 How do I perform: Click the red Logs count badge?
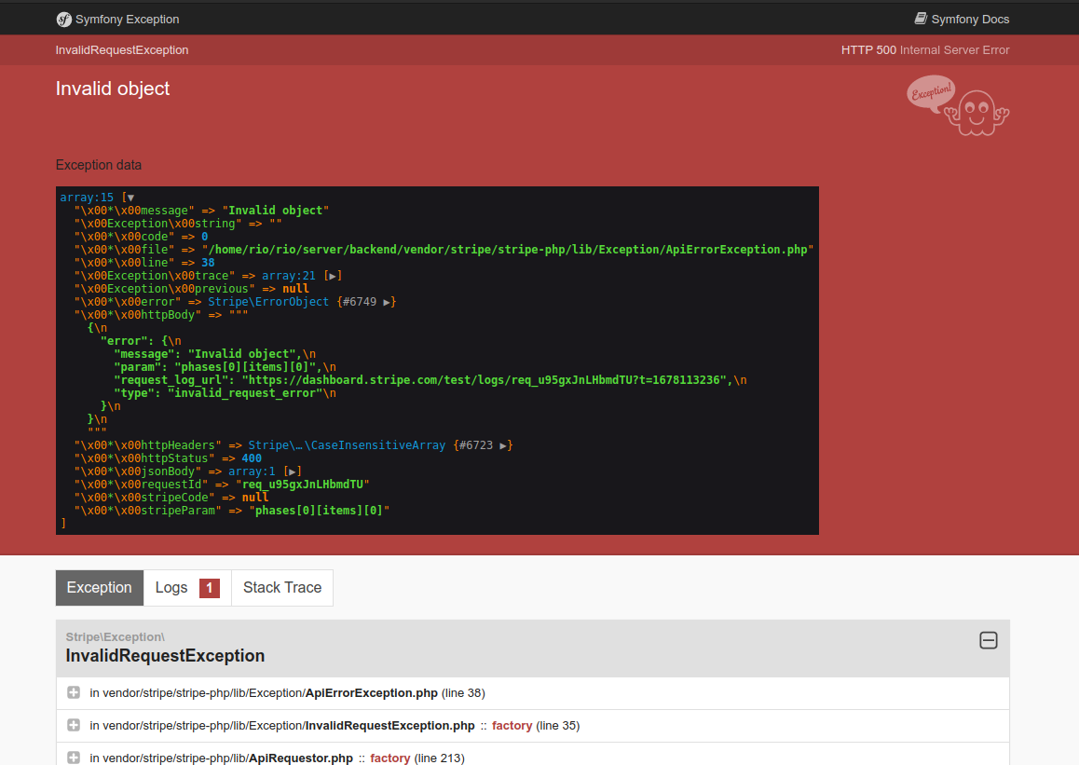(210, 588)
